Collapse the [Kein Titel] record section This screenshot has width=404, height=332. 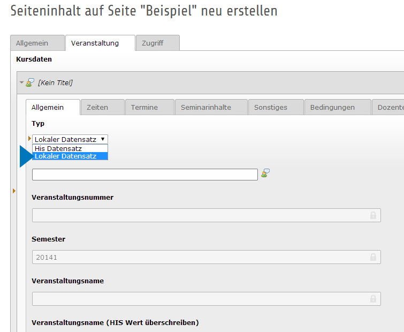[x=21, y=82]
